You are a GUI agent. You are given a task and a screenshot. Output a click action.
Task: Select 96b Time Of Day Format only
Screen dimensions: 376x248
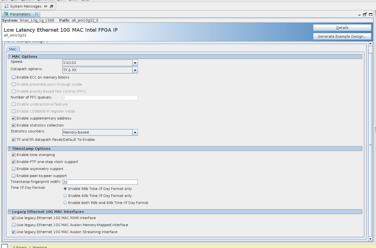point(65,189)
